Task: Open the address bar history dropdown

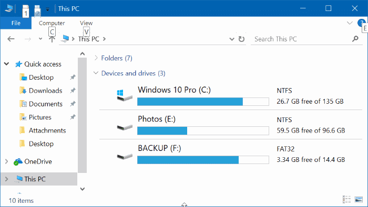Action: (232, 39)
